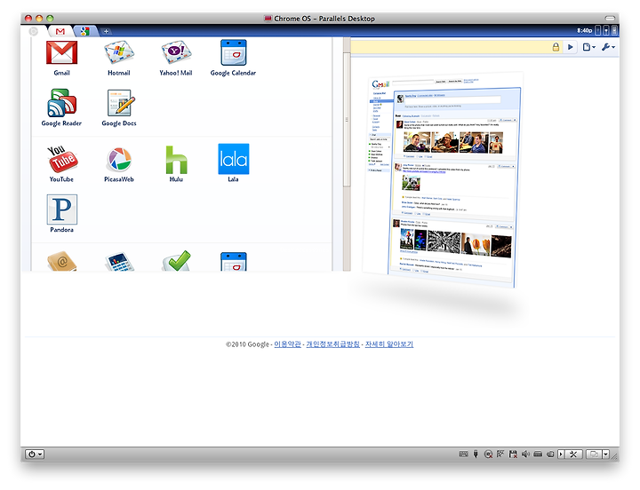
Task: Launch Hotmail from the app grid
Action: pyautogui.click(x=119, y=52)
